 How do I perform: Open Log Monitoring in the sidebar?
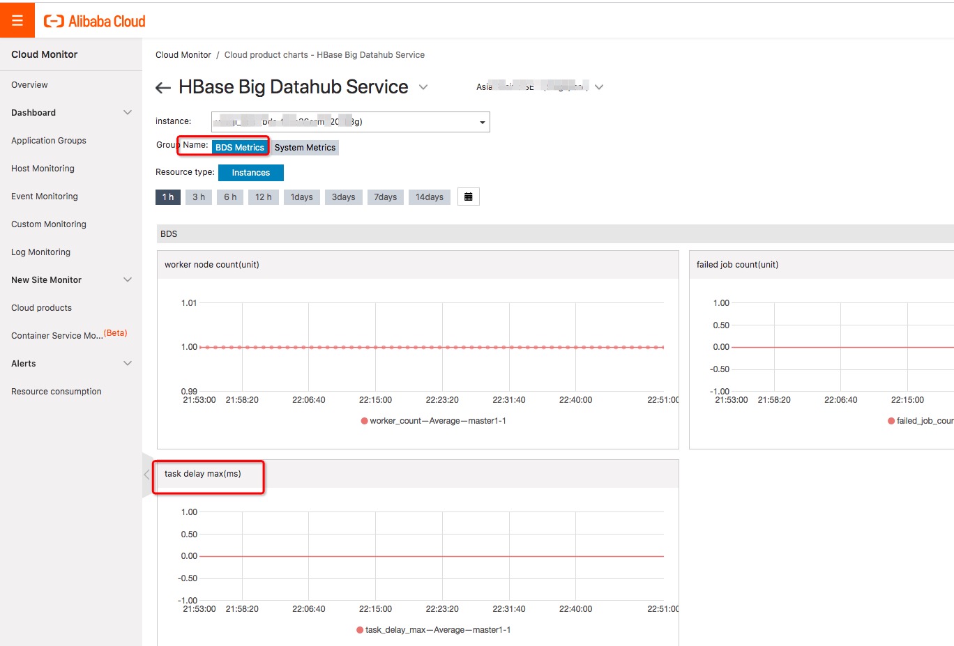[41, 252]
